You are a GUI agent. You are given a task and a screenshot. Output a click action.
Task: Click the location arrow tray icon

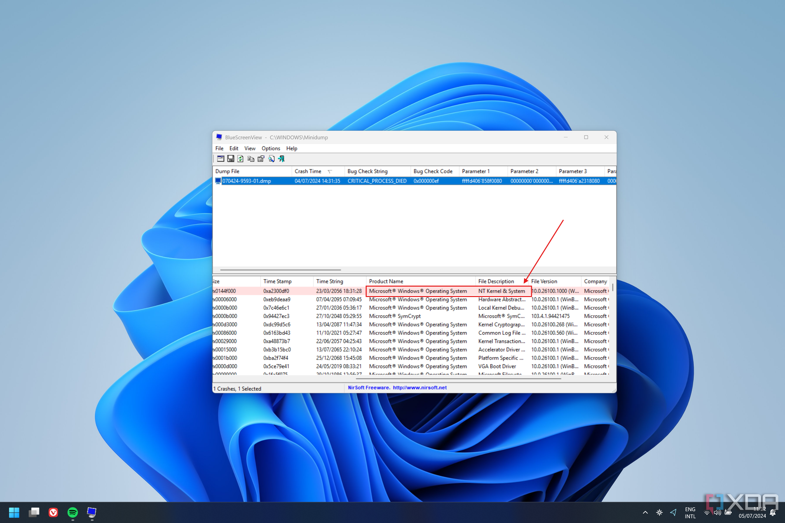click(x=673, y=512)
